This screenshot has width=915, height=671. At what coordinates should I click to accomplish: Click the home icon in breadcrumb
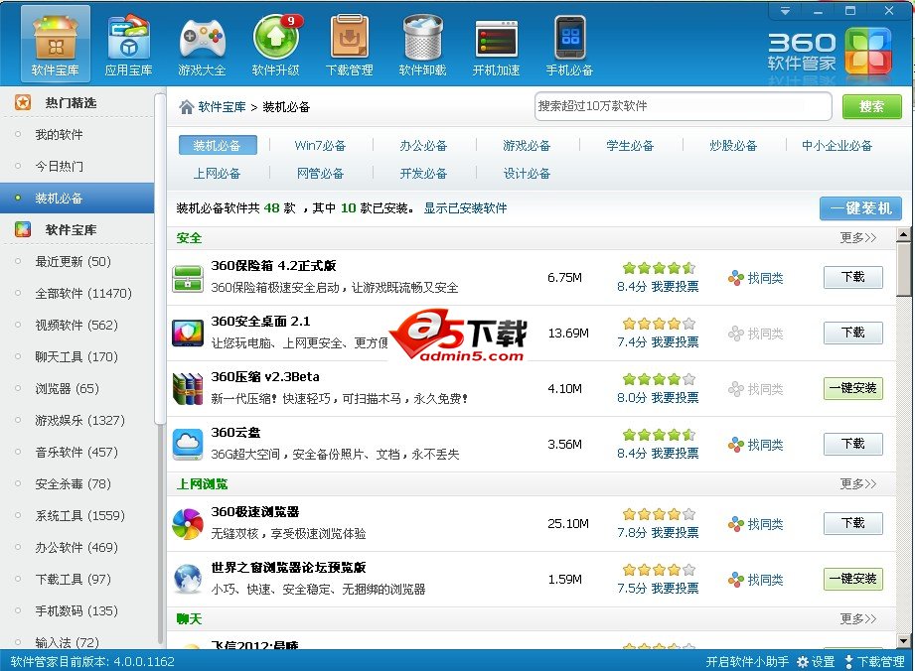(x=186, y=107)
